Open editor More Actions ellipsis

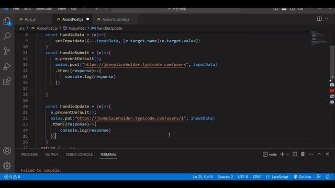(x=327, y=19)
